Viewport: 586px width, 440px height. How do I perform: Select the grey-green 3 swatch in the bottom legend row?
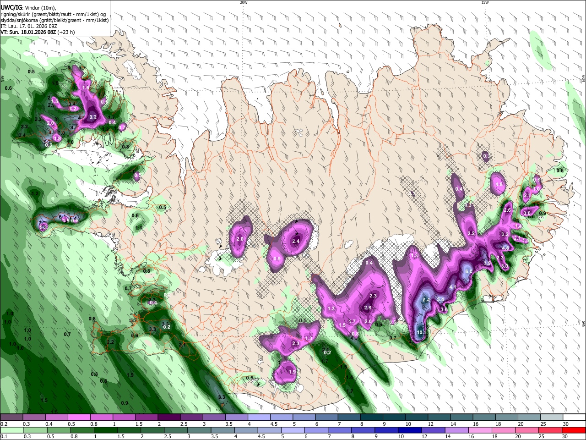(x=199, y=430)
